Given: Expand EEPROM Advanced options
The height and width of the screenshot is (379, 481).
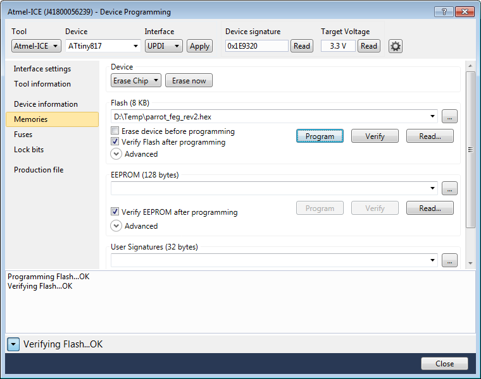Looking at the screenshot, I should [x=116, y=226].
